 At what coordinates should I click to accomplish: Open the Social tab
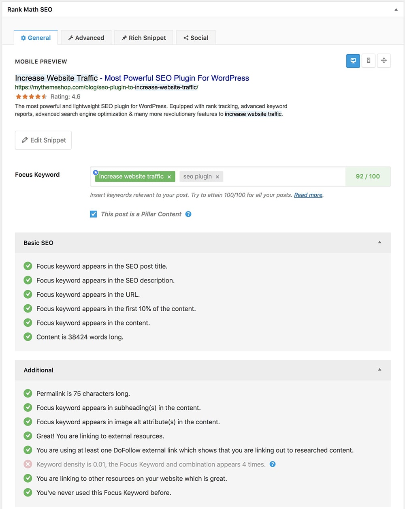pos(196,38)
